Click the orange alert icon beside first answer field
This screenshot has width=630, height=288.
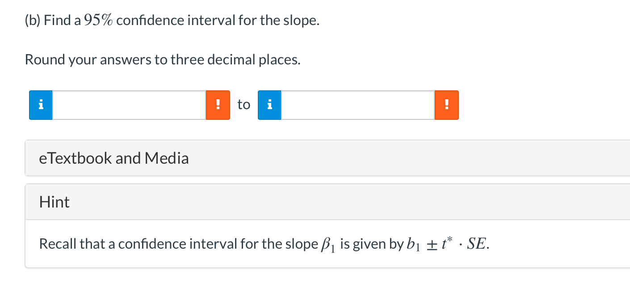(218, 105)
